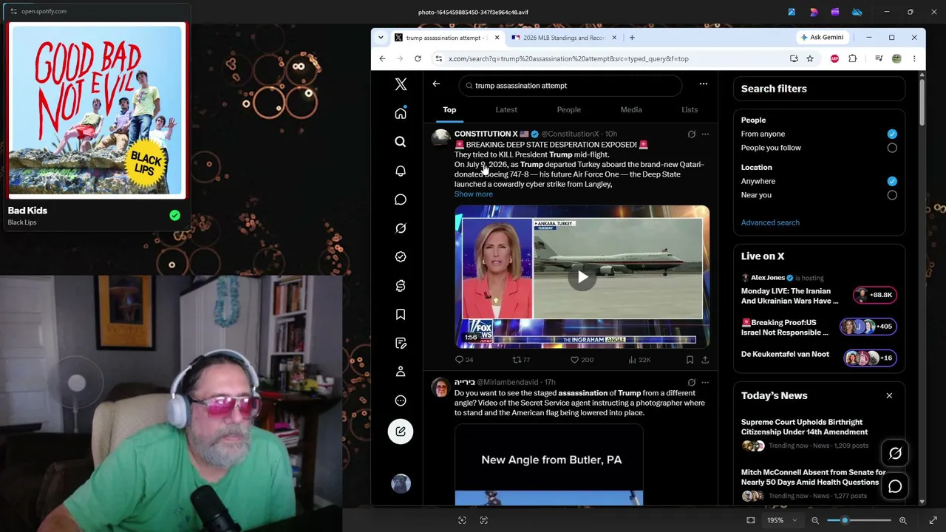The height and width of the screenshot is (532, 946).
Task: Click the address bar URL
Action: (568, 58)
